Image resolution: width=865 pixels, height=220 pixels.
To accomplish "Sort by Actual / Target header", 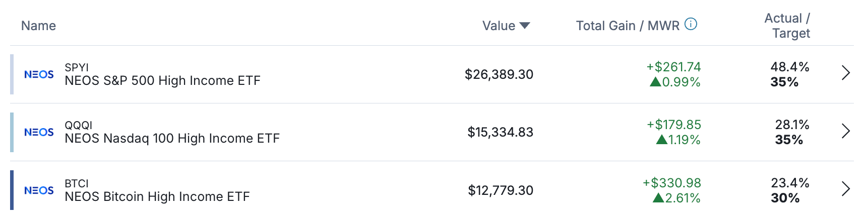I will pyautogui.click(x=787, y=26).
